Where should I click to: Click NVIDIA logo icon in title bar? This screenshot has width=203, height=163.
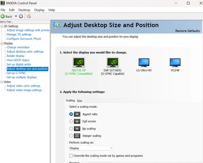[3, 3]
